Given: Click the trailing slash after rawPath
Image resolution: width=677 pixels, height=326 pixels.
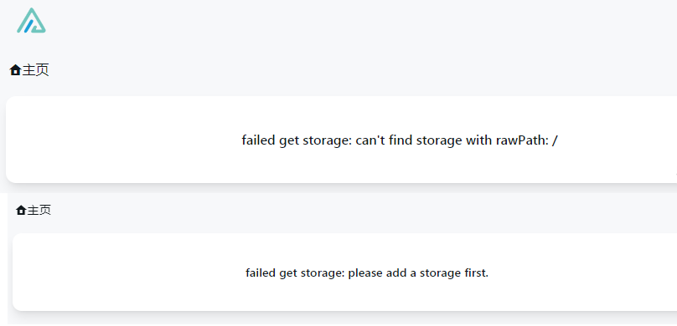Looking at the screenshot, I should [x=555, y=140].
